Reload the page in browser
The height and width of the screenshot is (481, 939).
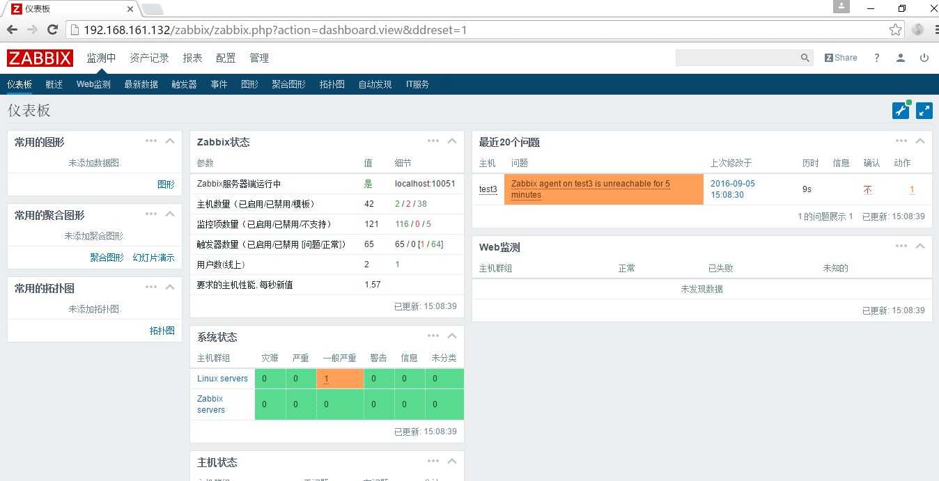click(52, 29)
